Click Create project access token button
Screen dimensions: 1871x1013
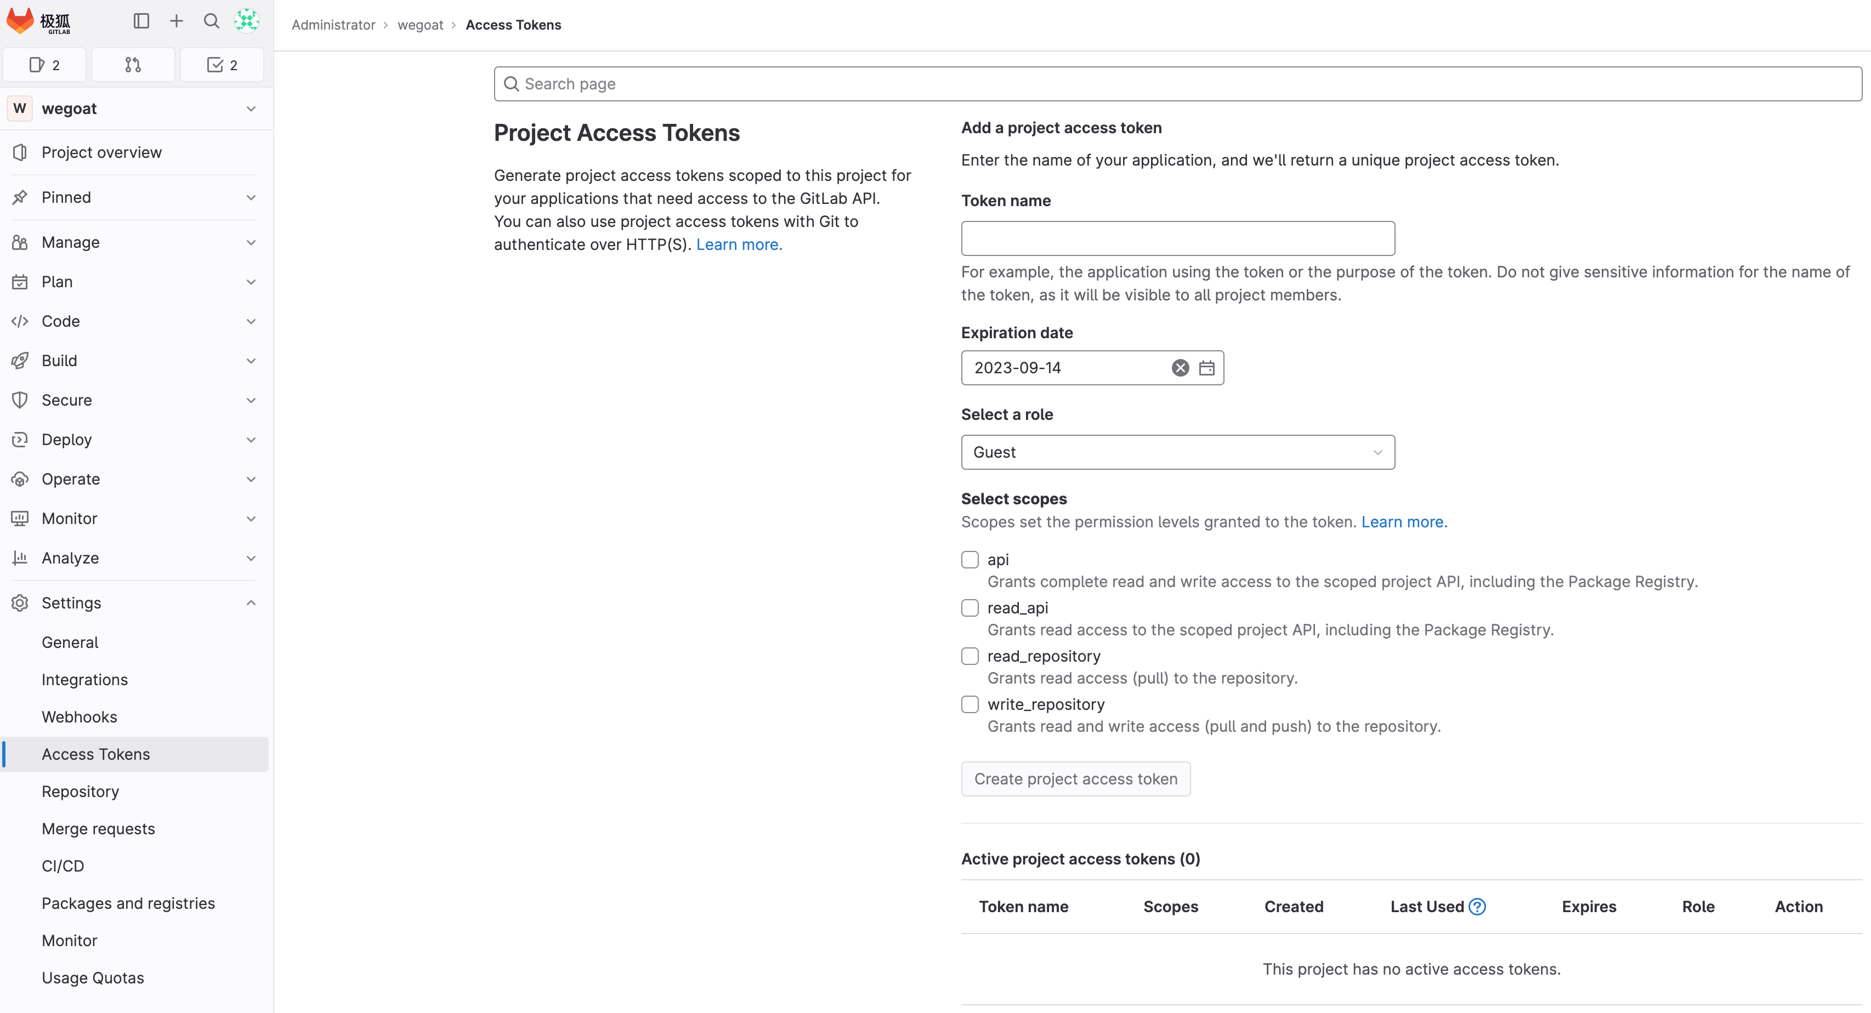(x=1075, y=779)
